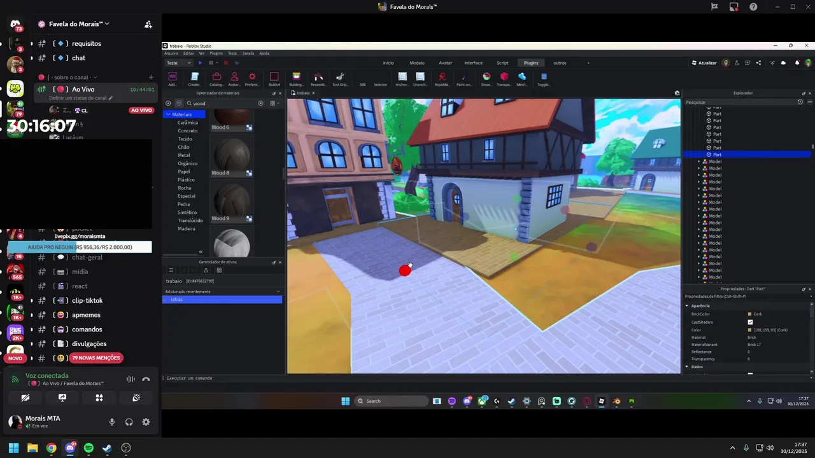Viewport: 815px width, 458px height.
Task: Clear the wood material search
Action: click(x=260, y=103)
